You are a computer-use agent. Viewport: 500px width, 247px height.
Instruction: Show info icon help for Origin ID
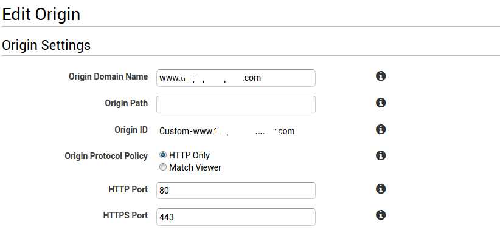click(381, 129)
